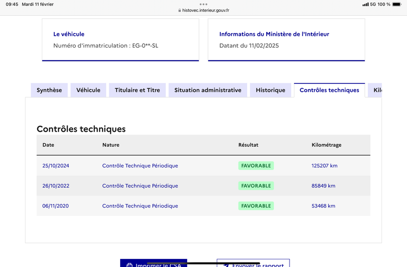Click the Le véhicule card heading
407x267 pixels.
(69, 34)
